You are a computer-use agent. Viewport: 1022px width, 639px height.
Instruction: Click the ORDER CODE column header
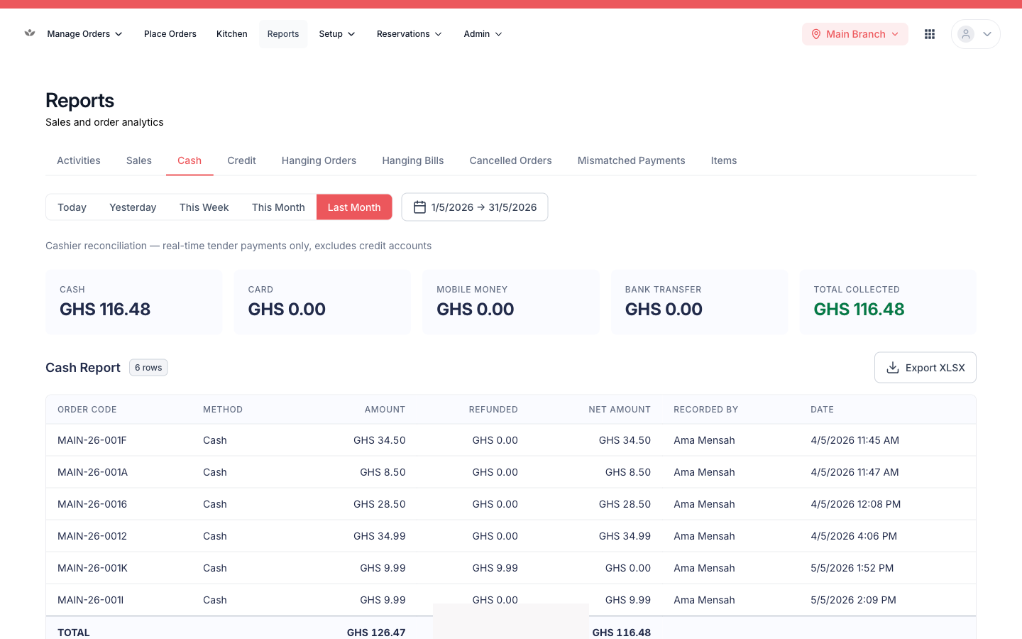coord(87,410)
